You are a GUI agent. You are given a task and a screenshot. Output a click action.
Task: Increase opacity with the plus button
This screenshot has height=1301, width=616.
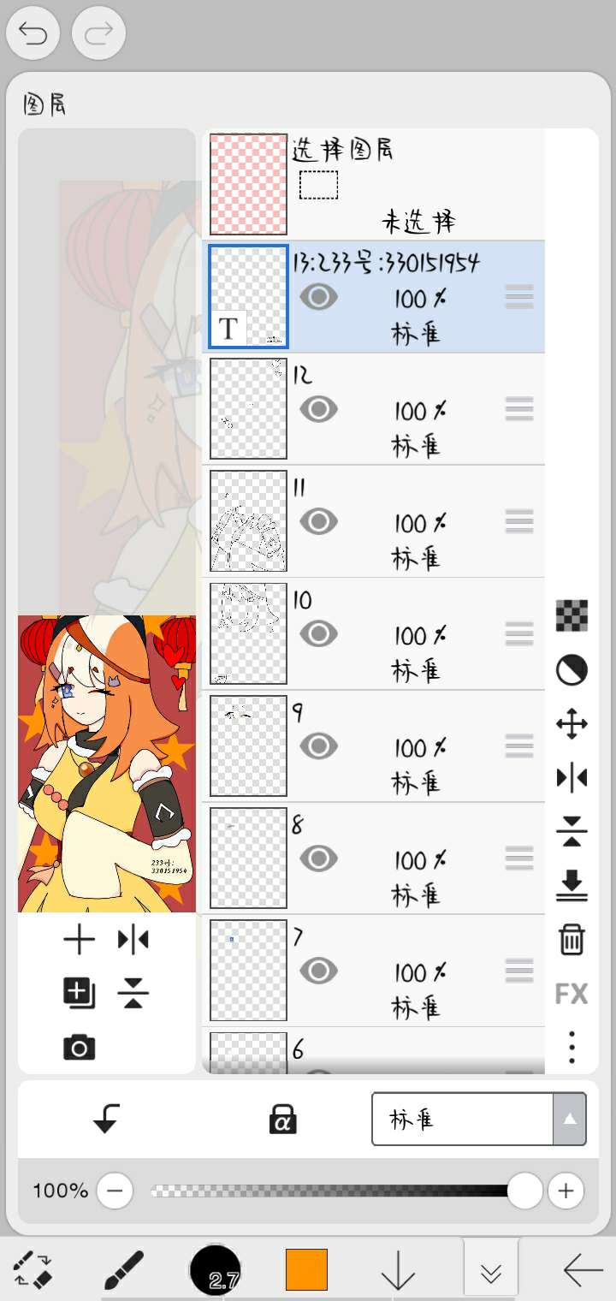(566, 1191)
